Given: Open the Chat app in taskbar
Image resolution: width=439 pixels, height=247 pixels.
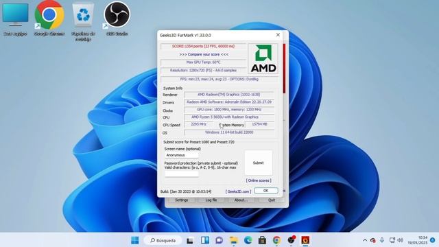Looking at the screenshot, I should (x=219, y=240).
